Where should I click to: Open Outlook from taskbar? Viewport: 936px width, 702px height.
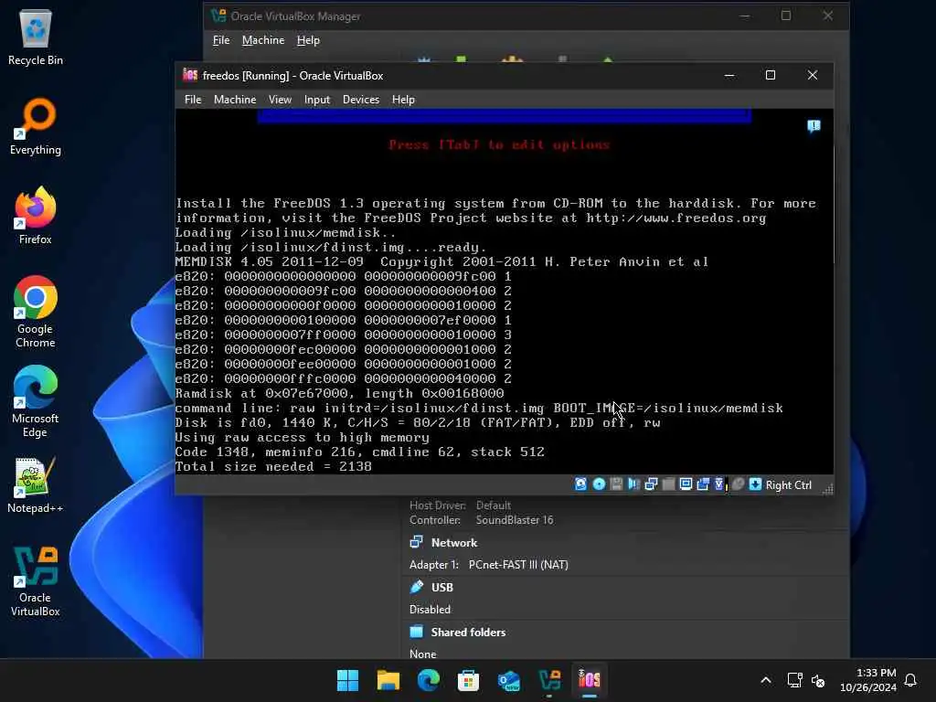click(x=508, y=680)
